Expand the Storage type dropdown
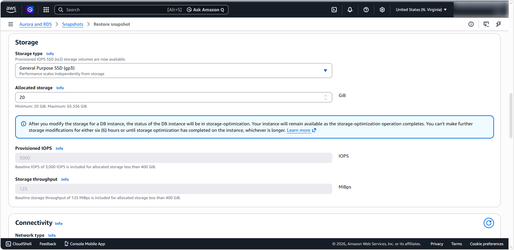Viewport: 514px width, 250px height. point(174,71)
